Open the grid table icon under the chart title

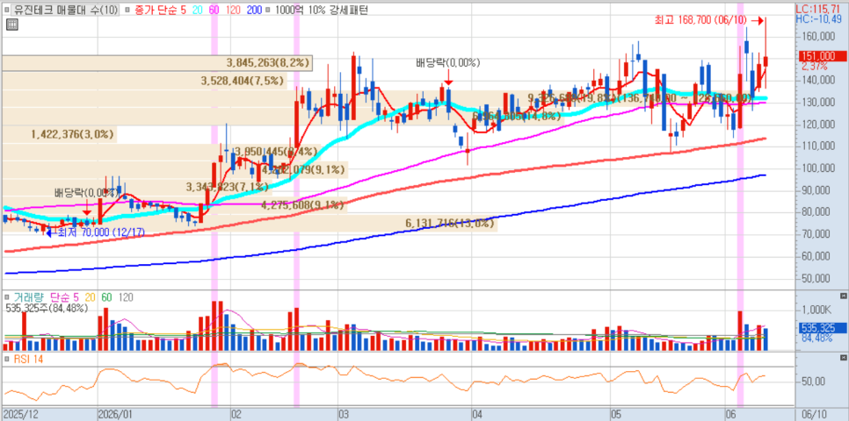pos(11,24)
